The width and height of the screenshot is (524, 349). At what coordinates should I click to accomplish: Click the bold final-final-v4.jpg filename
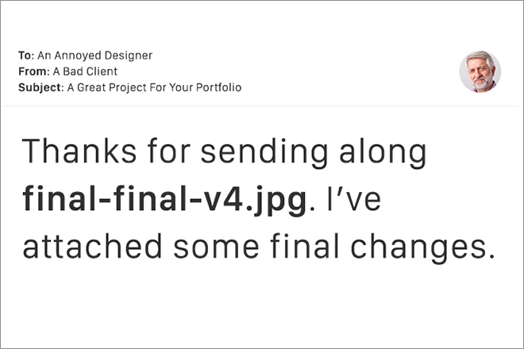[164, 201]
